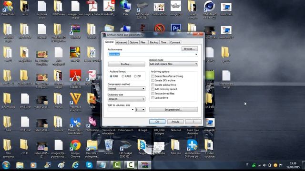Open the volume tray icon
The width and height of the screenshot is (305, 171).
tap(264, 165)
